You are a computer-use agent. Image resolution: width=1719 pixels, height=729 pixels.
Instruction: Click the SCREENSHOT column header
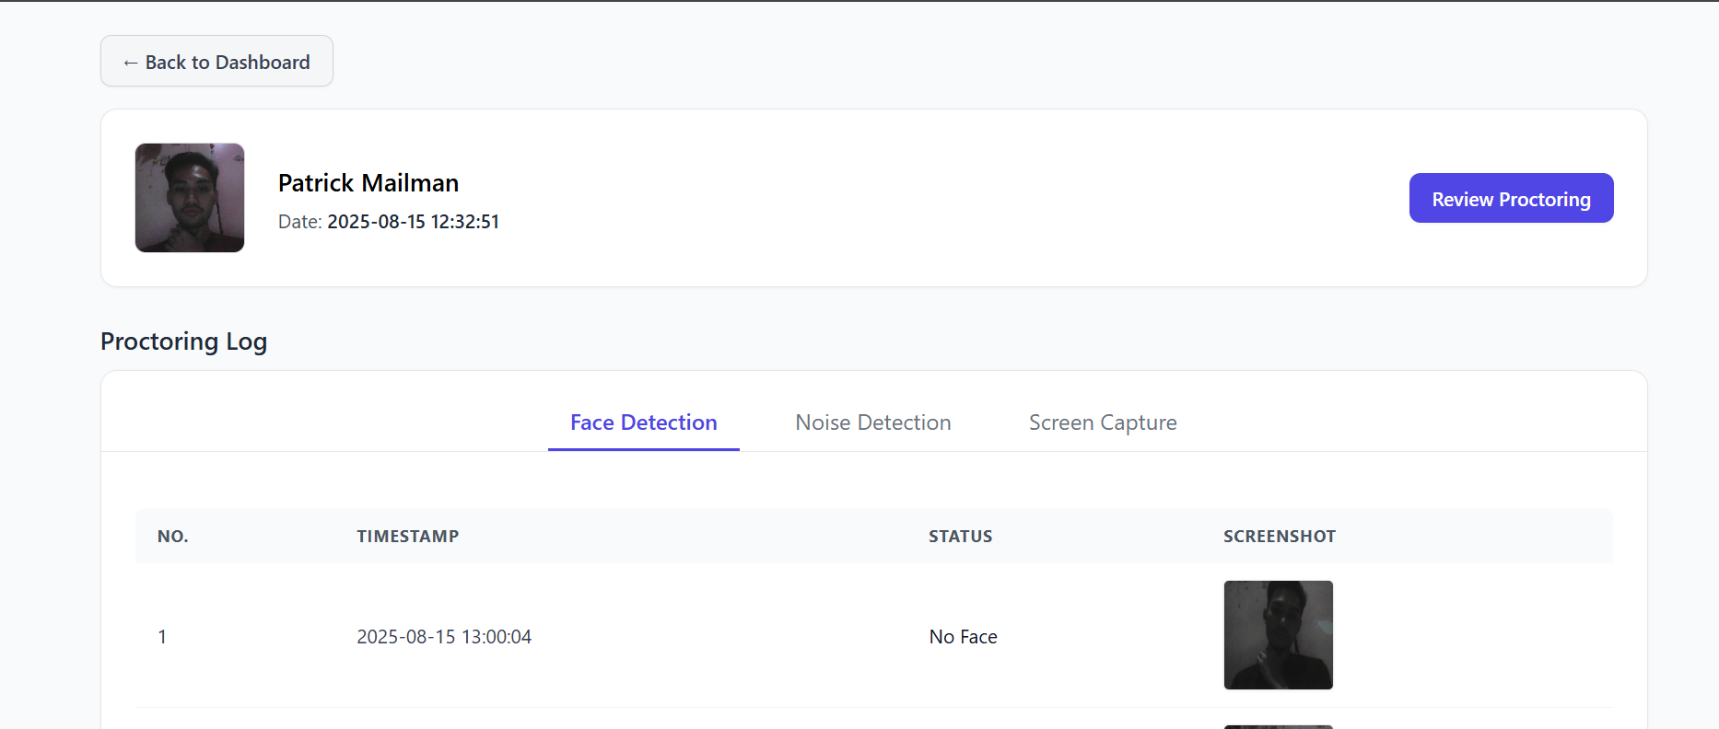tap(1279, 537)
